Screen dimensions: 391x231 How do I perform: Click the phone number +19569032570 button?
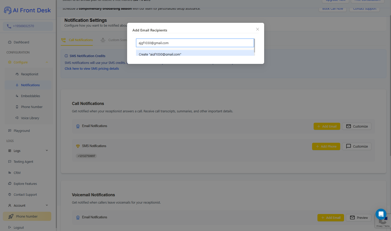pos(28,26)
